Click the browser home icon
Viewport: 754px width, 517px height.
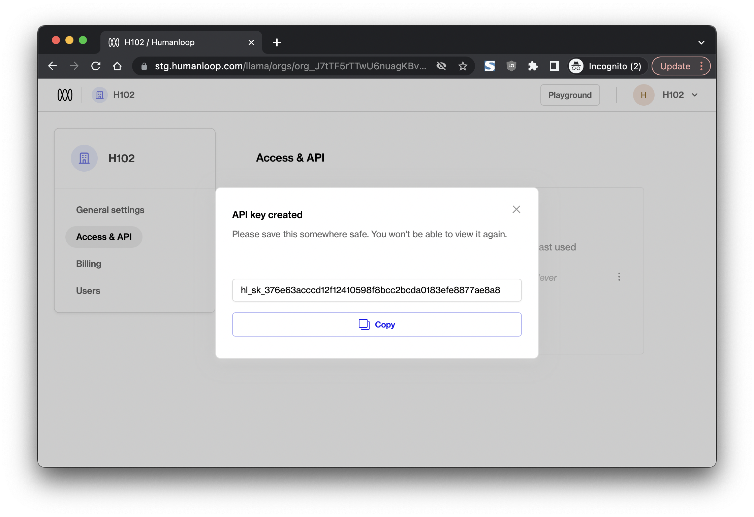coord(117,66)
